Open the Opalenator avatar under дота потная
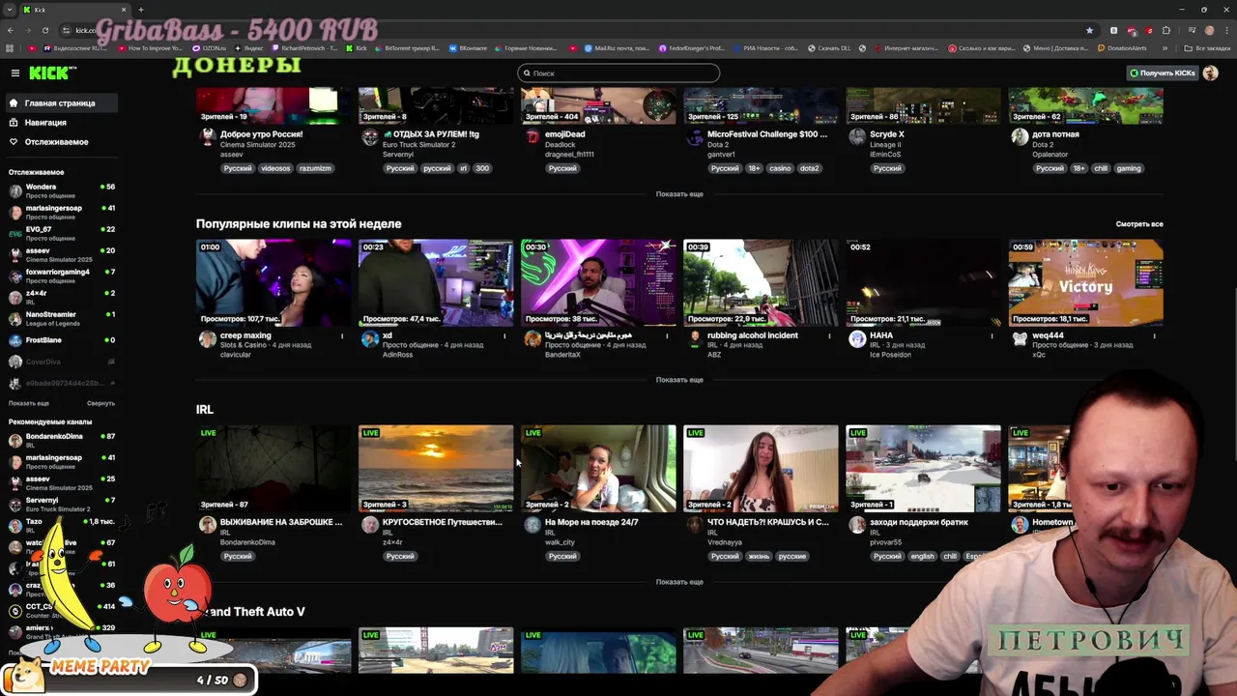 (x=1020, y=138)
